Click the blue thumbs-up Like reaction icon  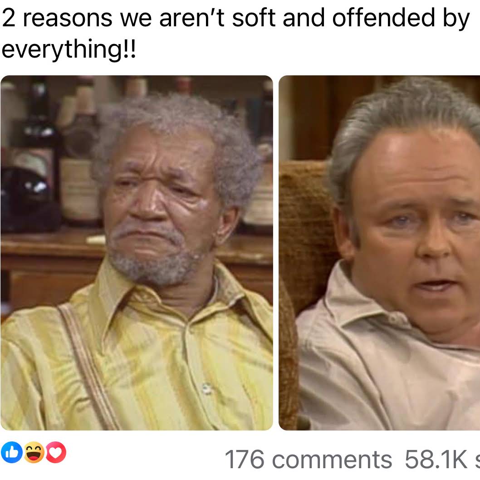tap(12, 452)
